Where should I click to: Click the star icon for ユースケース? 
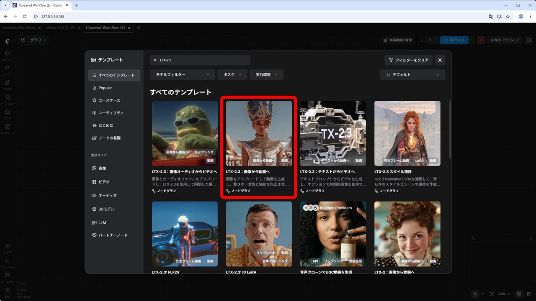94,100
